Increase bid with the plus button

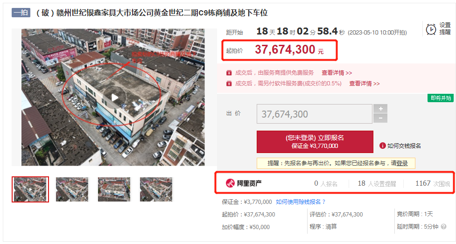380,109
